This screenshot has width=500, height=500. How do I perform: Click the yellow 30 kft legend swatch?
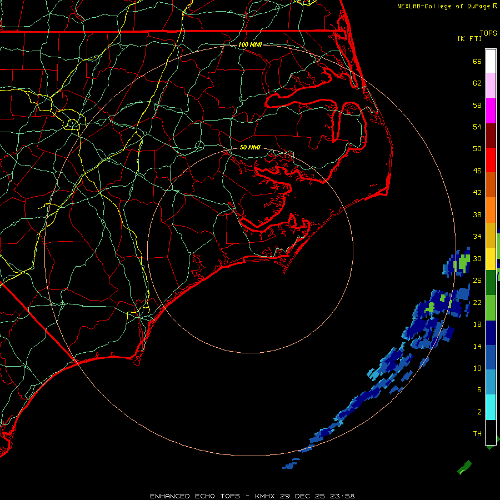491,258
